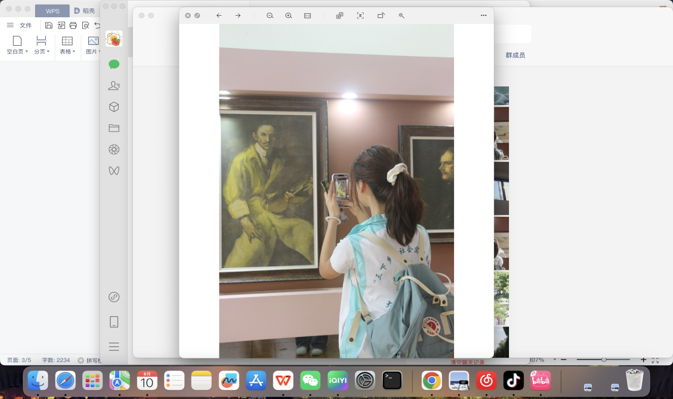This screenshot has width=673, height=399.
Task: Open the 群成员 tab
Action: (x=515, y=55)
